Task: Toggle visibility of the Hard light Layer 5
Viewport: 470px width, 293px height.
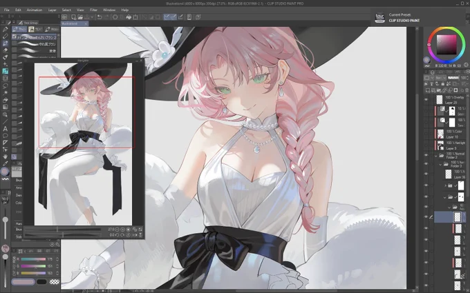Action: click(426, 145)
